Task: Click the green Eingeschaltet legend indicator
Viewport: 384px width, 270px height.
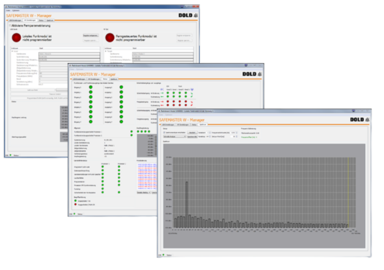Action: pyautogui.click(x=75, y=201)
